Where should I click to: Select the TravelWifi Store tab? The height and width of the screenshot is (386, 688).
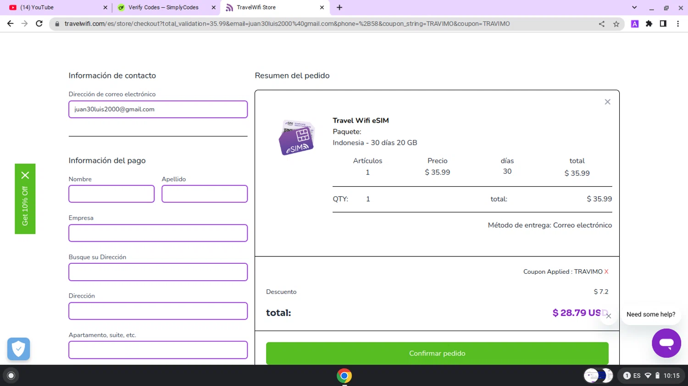[273, 7]
